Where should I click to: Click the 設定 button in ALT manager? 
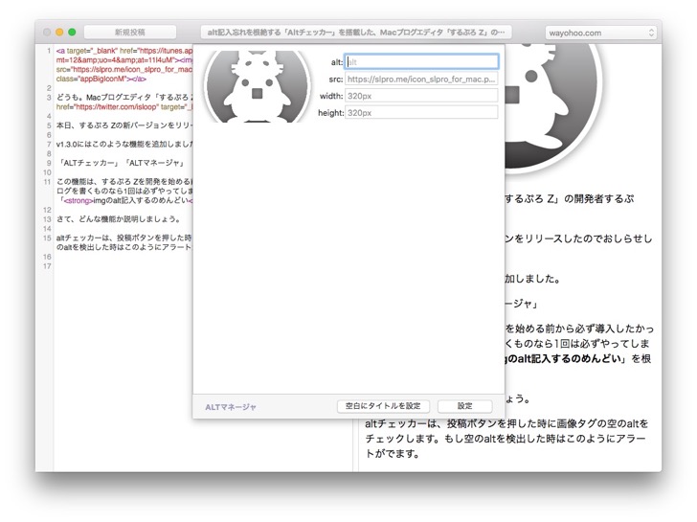(x=465, y=406)
